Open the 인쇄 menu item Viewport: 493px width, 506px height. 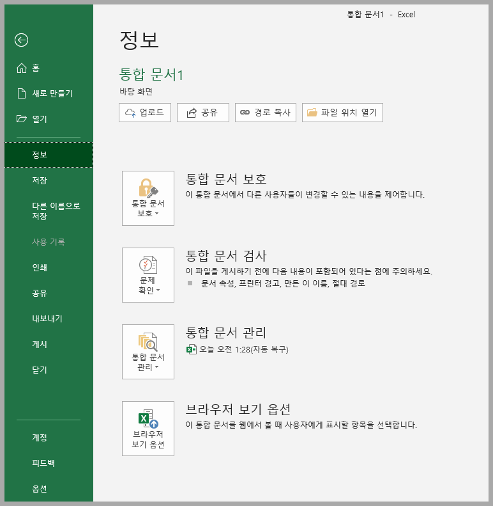(49, 267)
